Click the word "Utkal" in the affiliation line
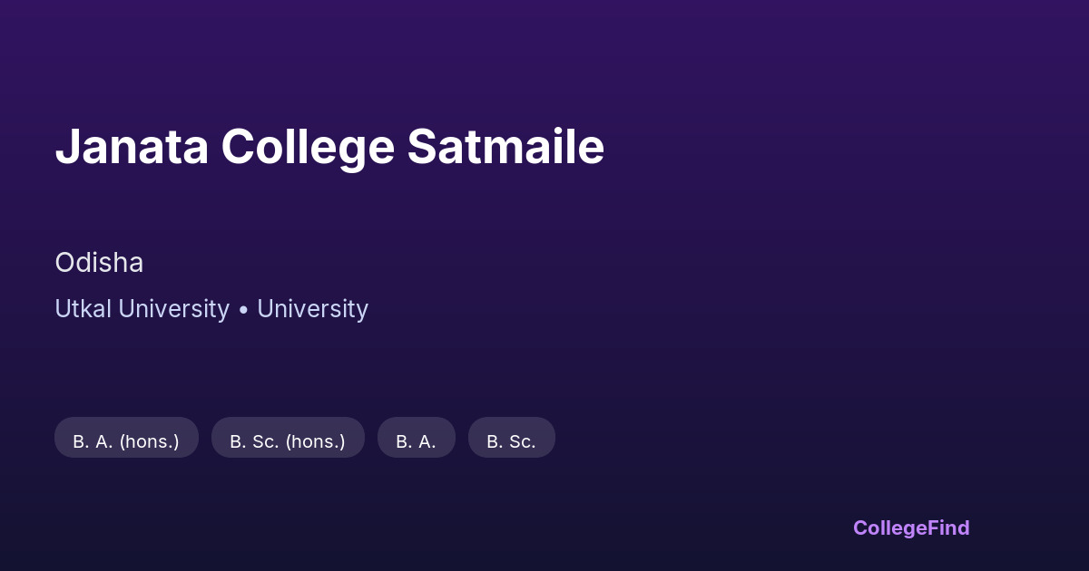 click(x=83, y=309)
